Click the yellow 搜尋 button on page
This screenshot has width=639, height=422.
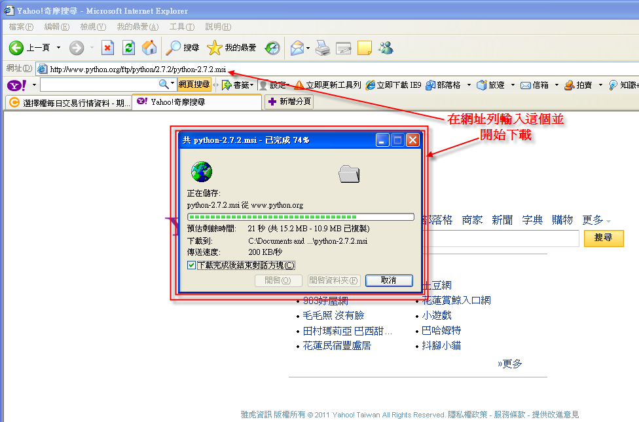tap(604, 238)
